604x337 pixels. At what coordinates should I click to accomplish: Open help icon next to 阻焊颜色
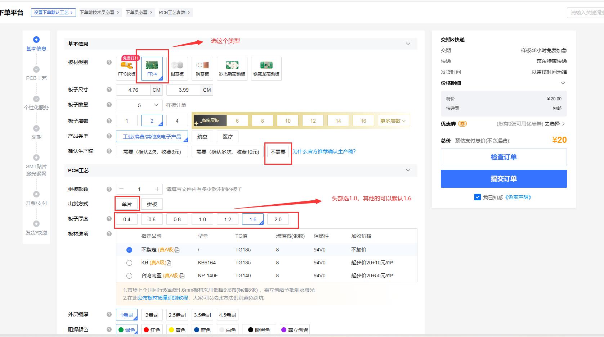(109, 329)
